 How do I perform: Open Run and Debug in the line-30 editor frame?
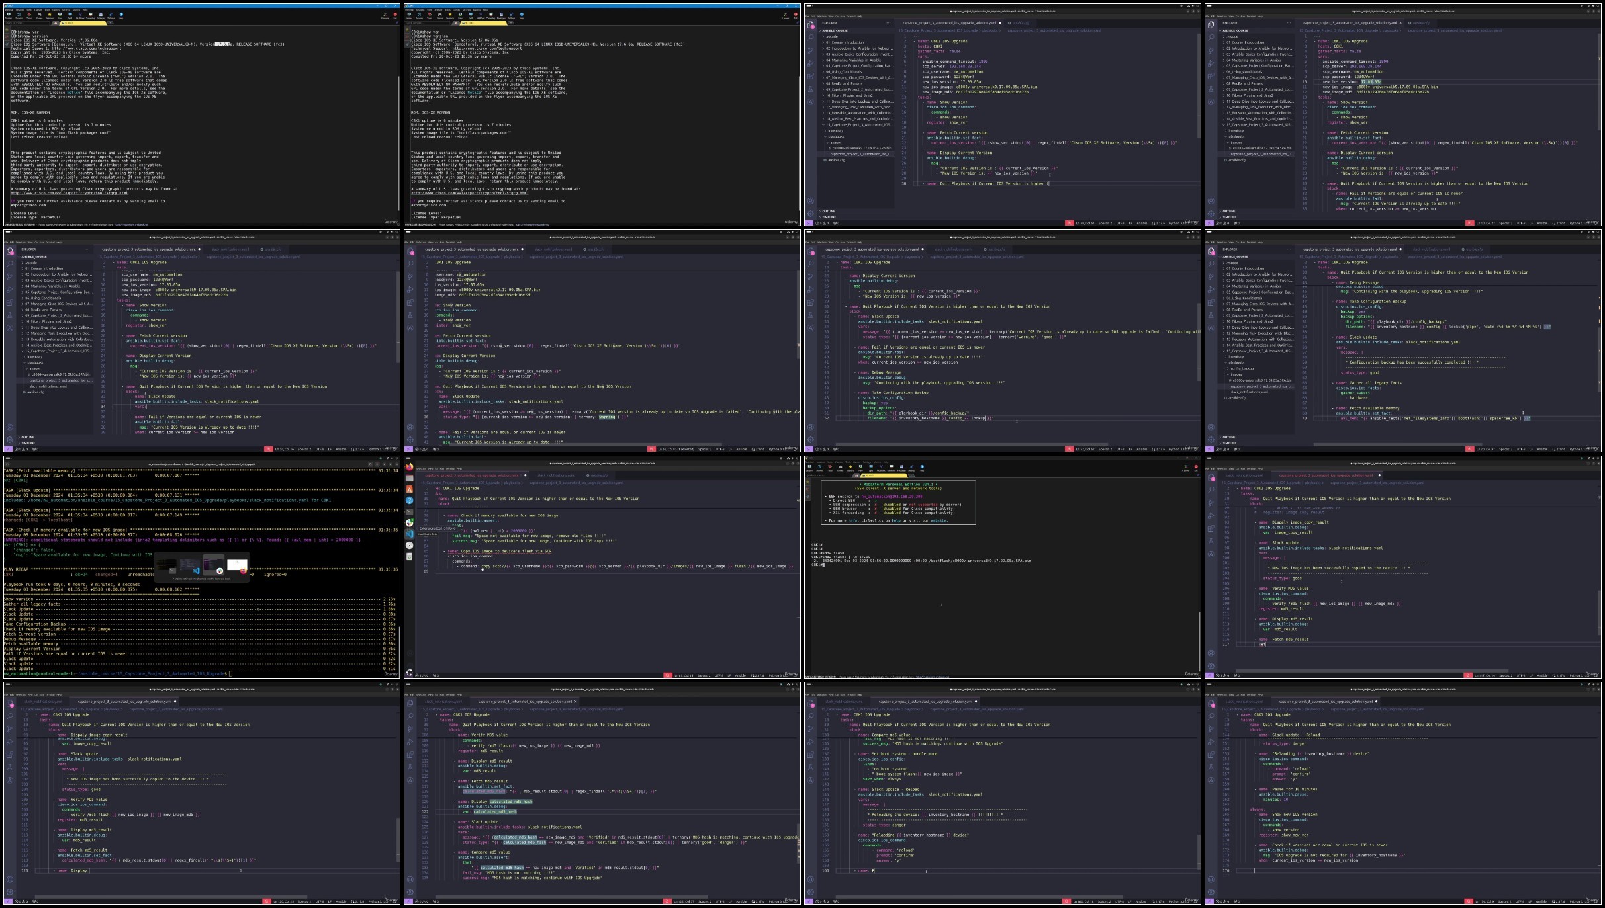click(x=811, y=63)
